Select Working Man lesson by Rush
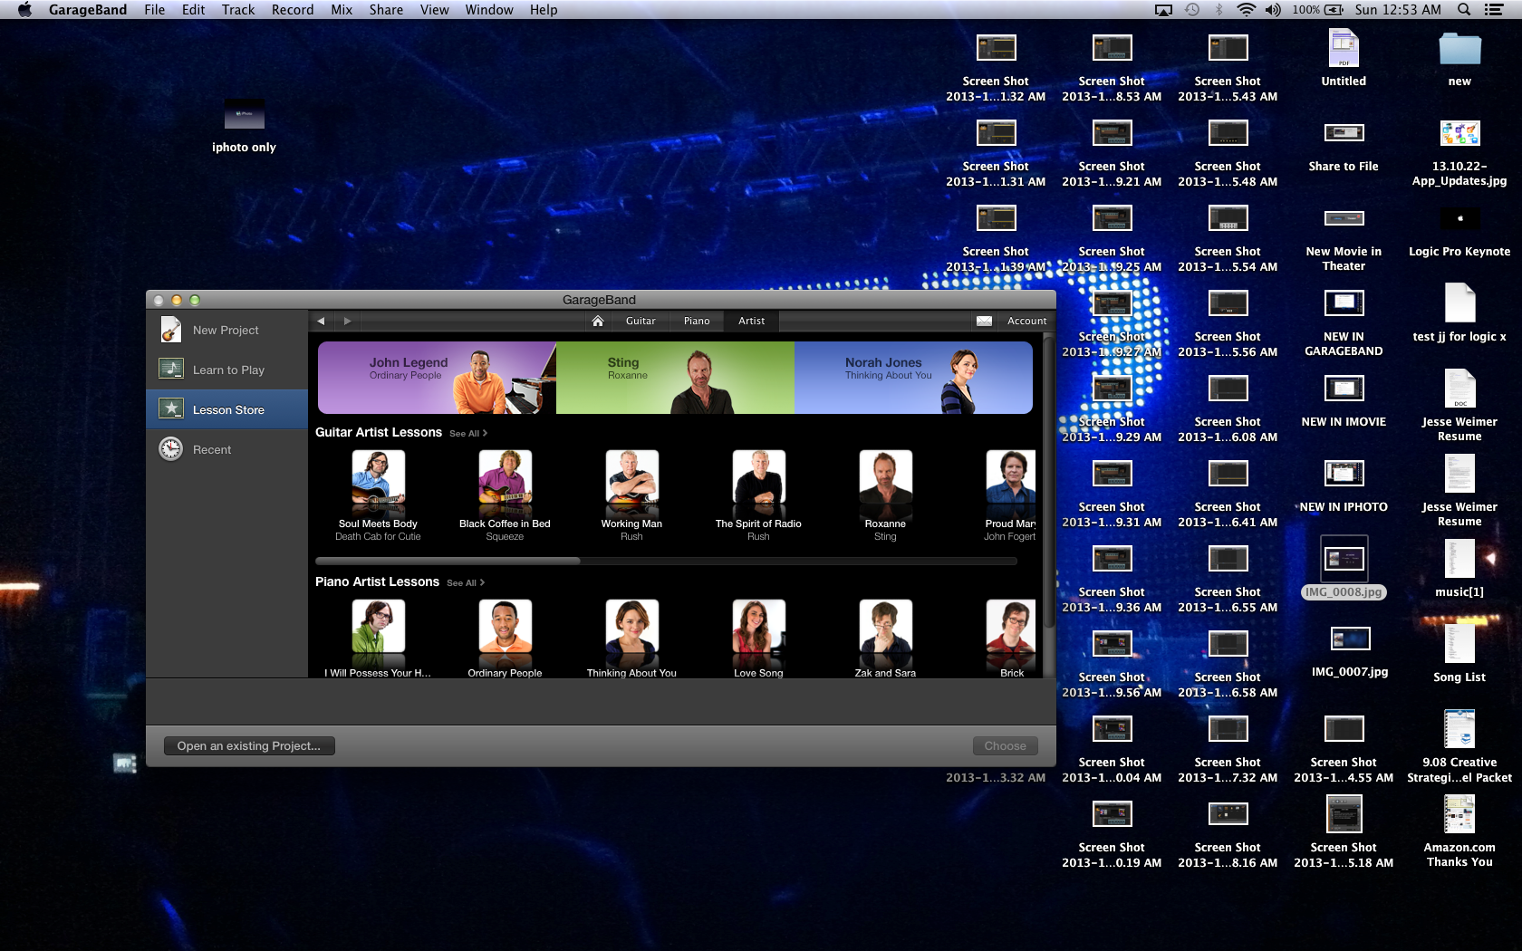The image size is (1522, 951). 631,495
